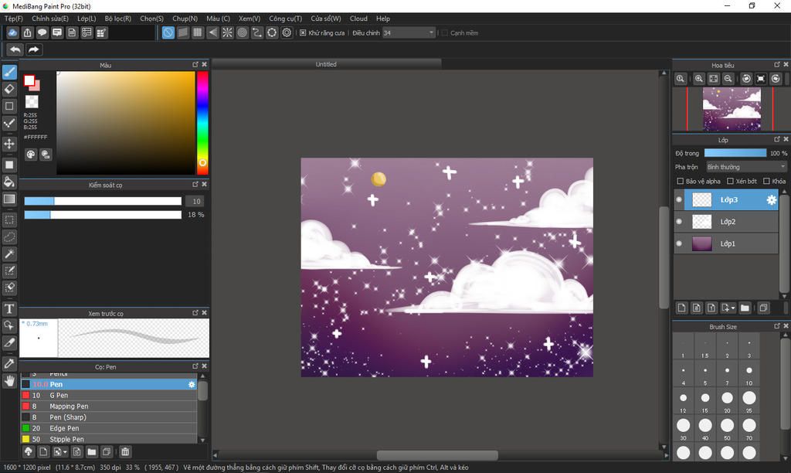Enable the circle snap guide icon

click(x=242, y=32)
